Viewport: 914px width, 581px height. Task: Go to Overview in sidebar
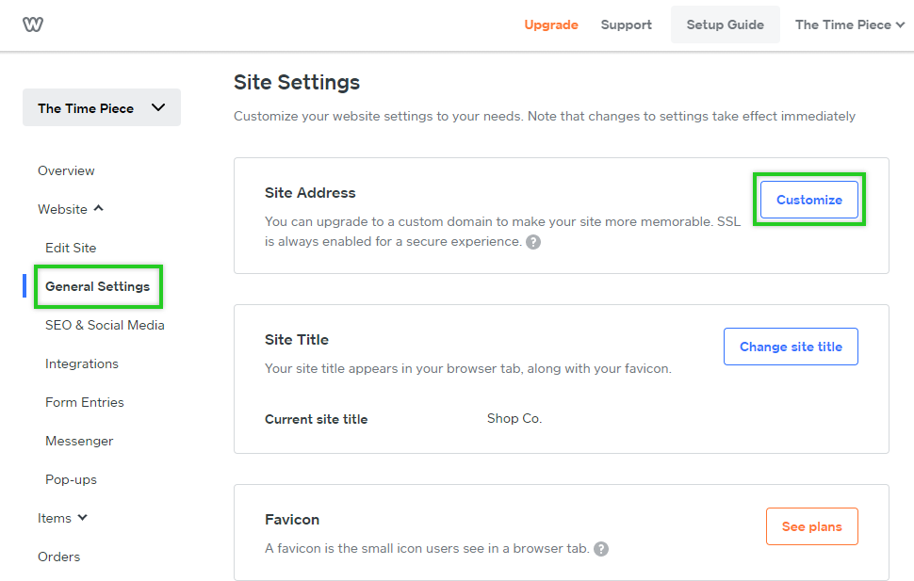pyautogui.click(x=66, y=170)
